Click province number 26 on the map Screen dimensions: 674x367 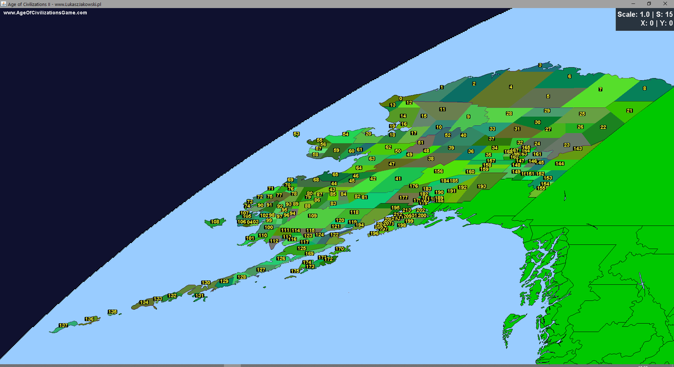pos(580,127)
